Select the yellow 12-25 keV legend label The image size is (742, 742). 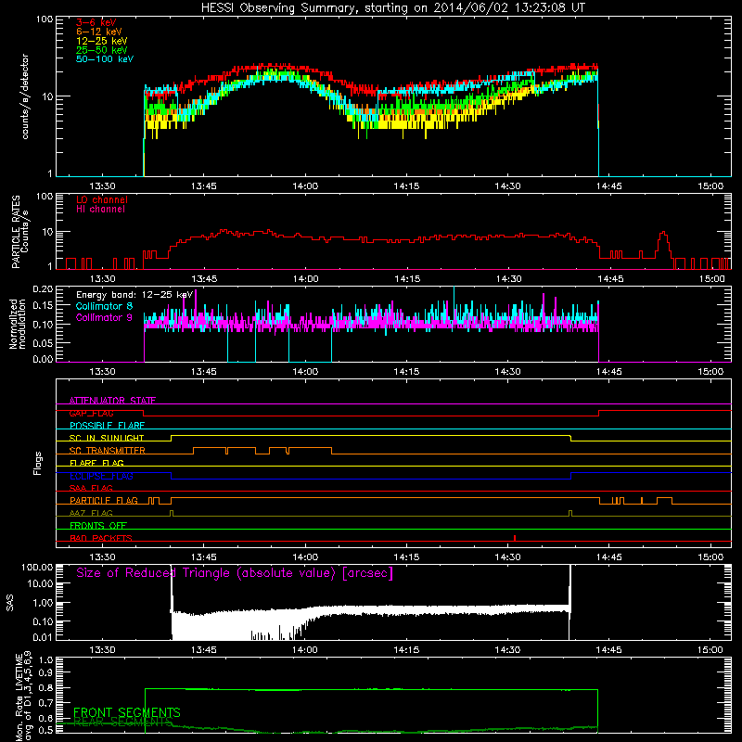click(x=102, y=41)
